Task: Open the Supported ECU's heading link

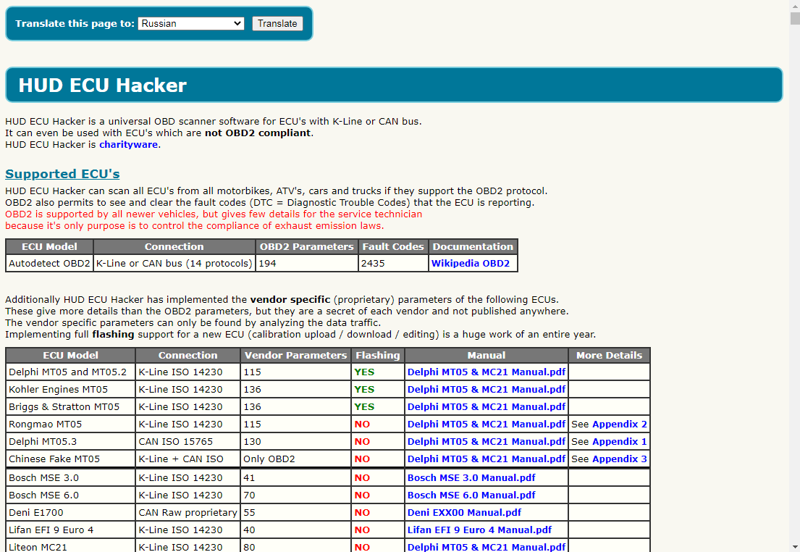Action: 62,174
